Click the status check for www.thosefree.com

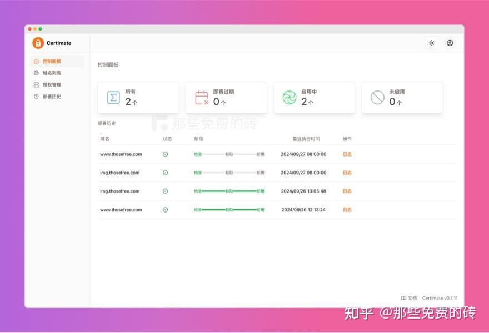[x=164, y=154]
